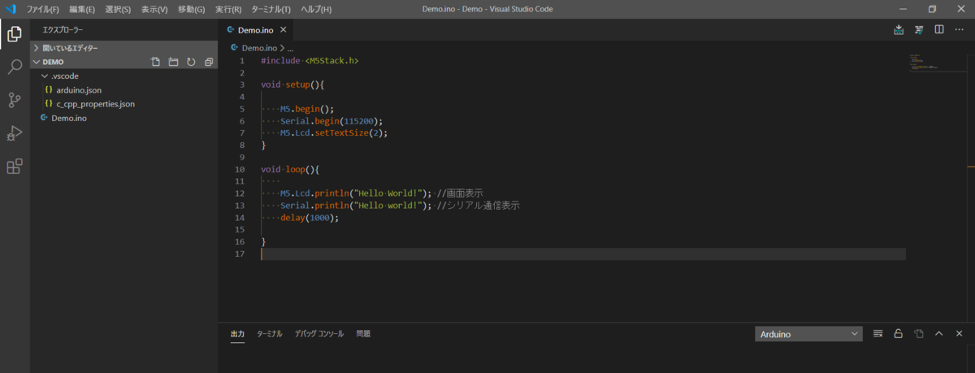Select the 問題 panel tab
This screenshot has height=373, width=975.
coord(363,334)
